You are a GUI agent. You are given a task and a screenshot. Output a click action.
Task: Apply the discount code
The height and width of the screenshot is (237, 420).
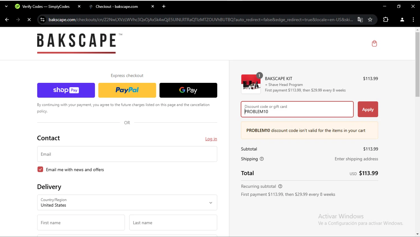coord(368,109)
